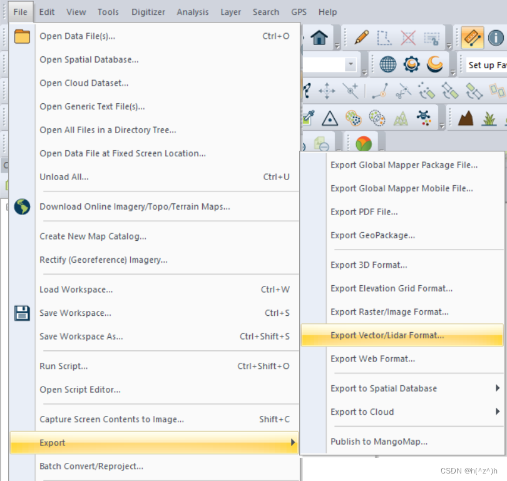
Task: Toggle the highlighted Measure tool
Action: coord(473,38)
